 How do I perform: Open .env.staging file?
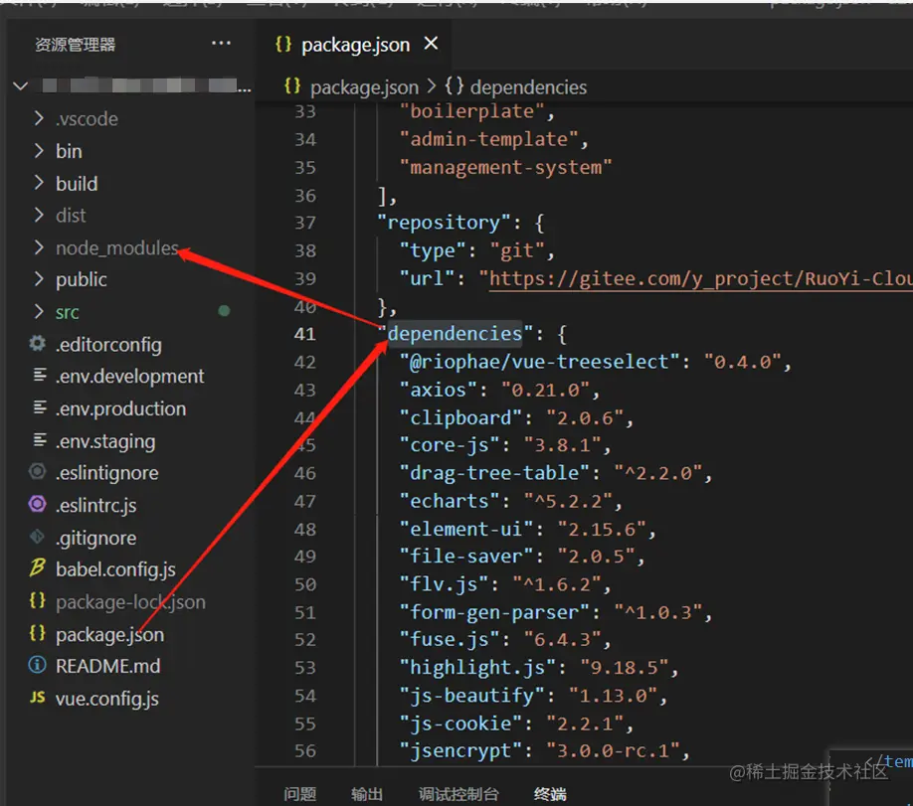(105, 441)
